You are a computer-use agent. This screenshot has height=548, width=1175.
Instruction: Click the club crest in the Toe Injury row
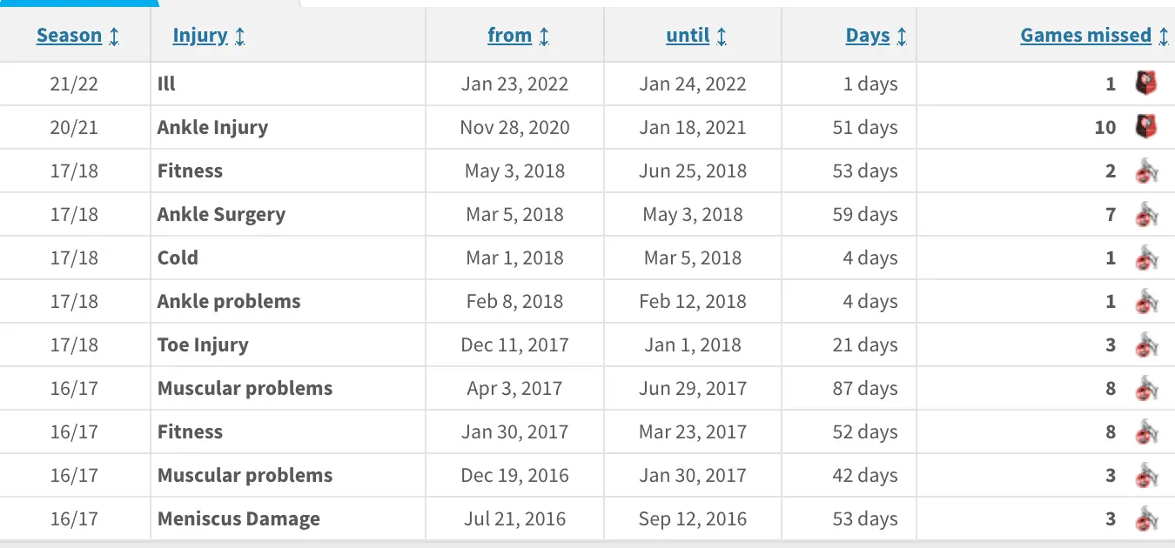point(1146,344)
